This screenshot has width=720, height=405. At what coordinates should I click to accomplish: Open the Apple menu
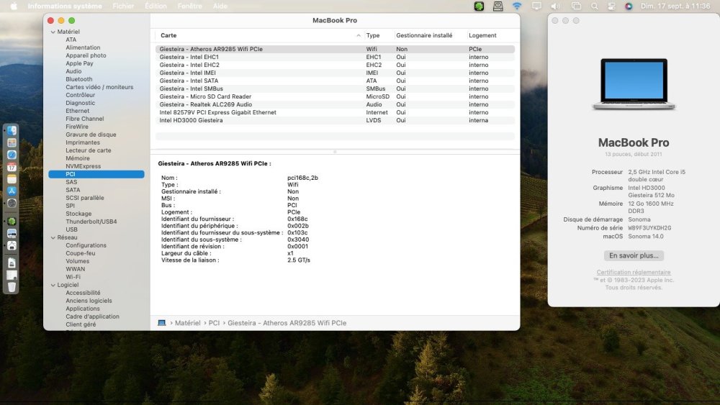pos(14,6)
